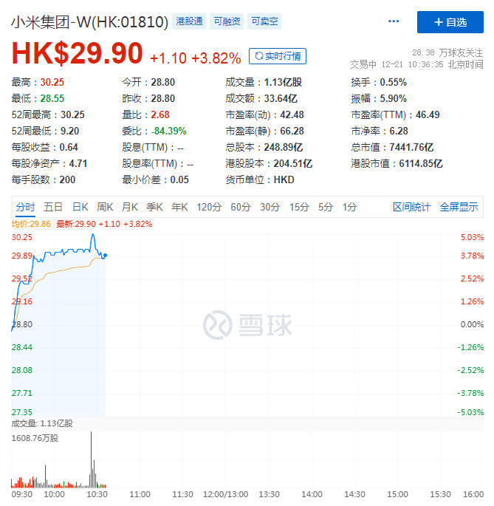Click the 换手 value 0.55%
Screen dimensions: 494x506
[x=394, y=82]
